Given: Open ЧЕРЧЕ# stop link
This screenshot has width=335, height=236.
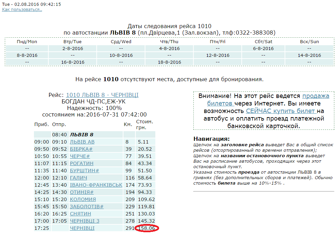Looking at the screenshot, I should click(80, 157).
